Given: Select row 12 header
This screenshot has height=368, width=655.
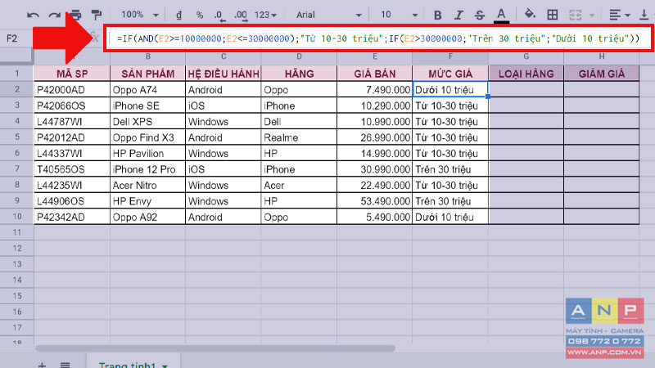Looking at the screenshot, I should 17,249.
